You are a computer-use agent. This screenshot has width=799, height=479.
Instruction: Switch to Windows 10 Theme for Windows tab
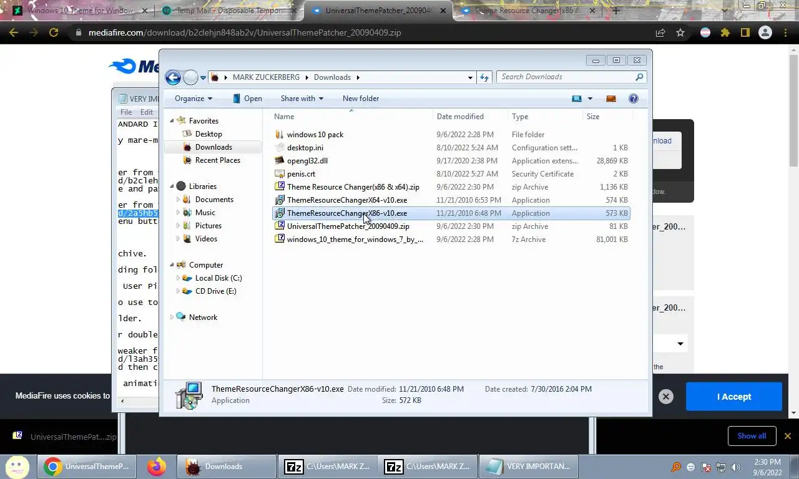pyautogui.click(x=81, y=11)
